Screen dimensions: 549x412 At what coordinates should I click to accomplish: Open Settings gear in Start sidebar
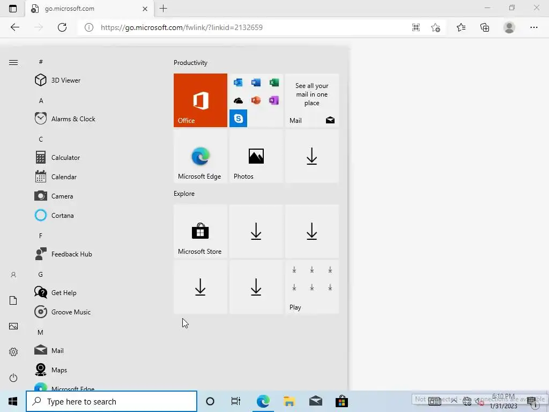pos(13,352)
